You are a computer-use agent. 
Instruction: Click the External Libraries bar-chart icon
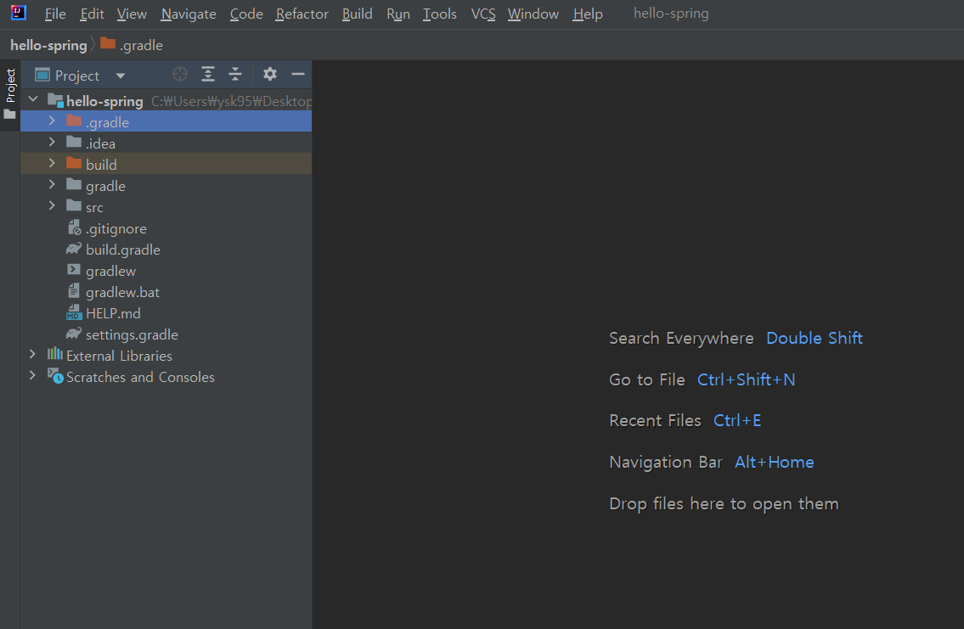pyautogui.click(x=55, y=354)
